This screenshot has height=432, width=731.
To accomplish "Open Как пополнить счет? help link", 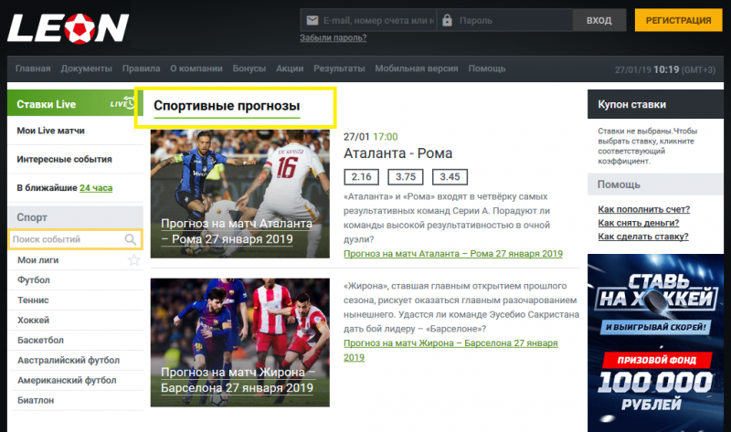I will click(x=644, y=210).
